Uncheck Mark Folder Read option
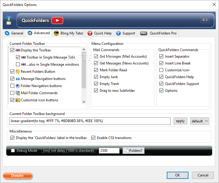 click(x=96, y=70)
